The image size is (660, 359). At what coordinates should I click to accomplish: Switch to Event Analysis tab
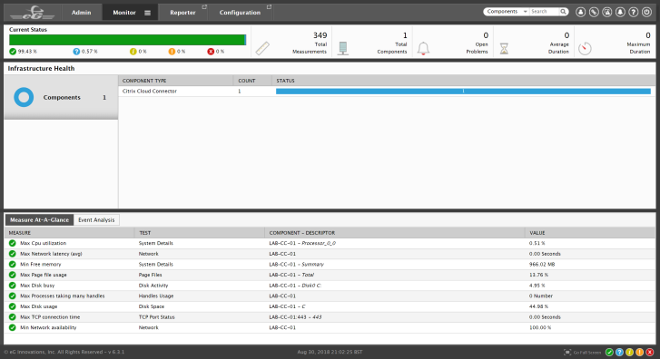point(96,220)
